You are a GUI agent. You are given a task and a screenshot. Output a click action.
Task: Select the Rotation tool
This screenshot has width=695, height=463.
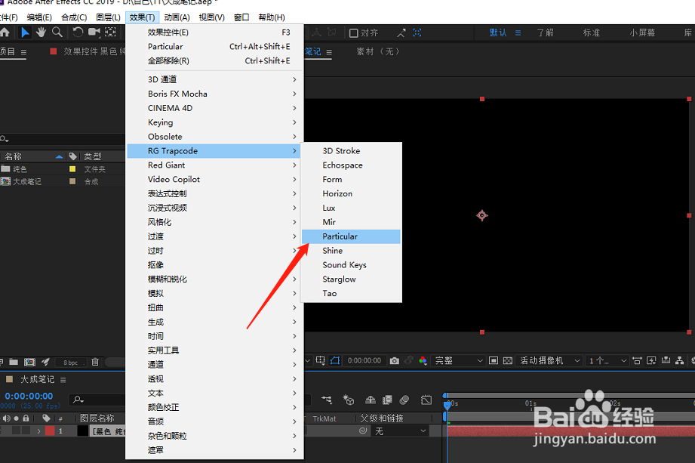(78, 32)
